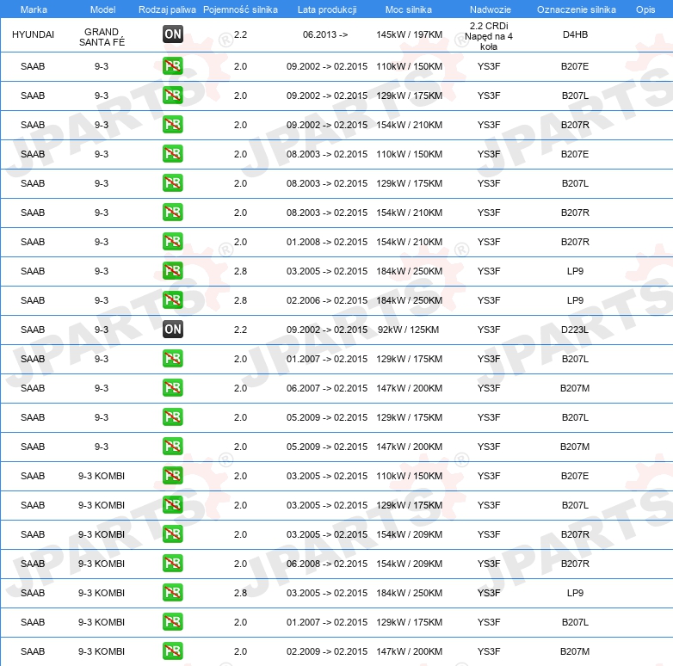Click the 'Model' column header

102,9
